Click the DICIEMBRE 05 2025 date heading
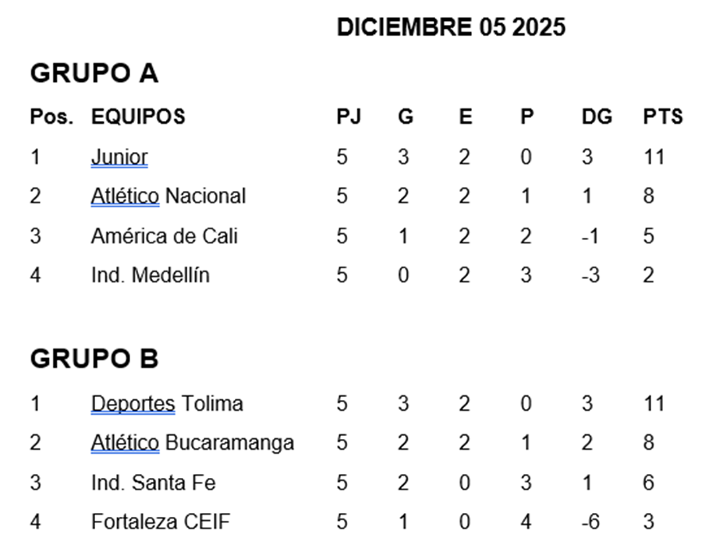702x559 pixels. [451, 28]
